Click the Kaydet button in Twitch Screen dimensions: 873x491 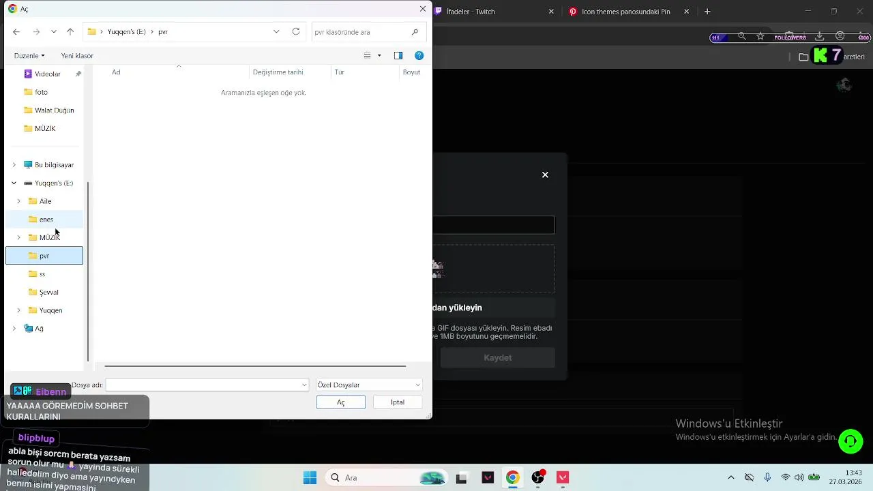(x=497, y=358)
